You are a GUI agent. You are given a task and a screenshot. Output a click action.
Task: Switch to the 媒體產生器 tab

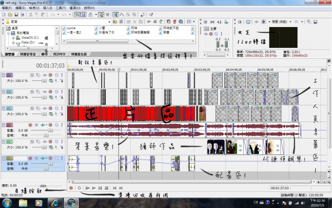[x=79, y=54]
